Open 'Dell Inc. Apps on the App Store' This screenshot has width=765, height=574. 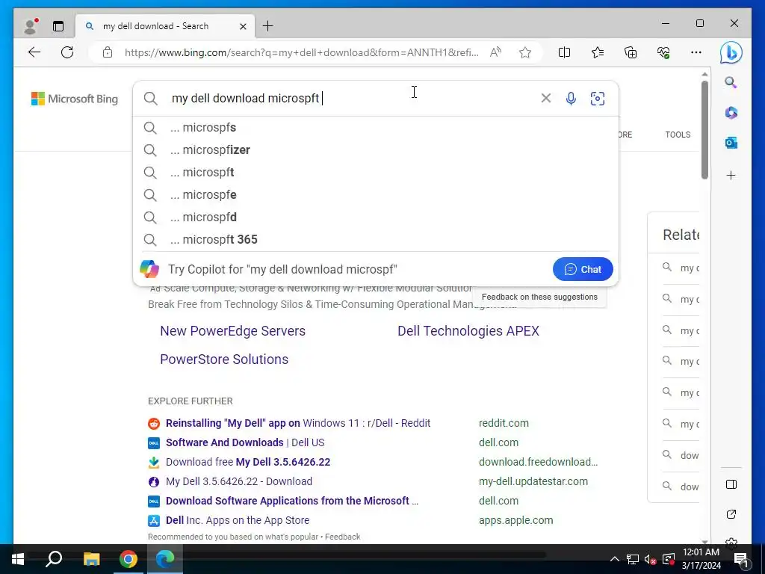[238, 520]
